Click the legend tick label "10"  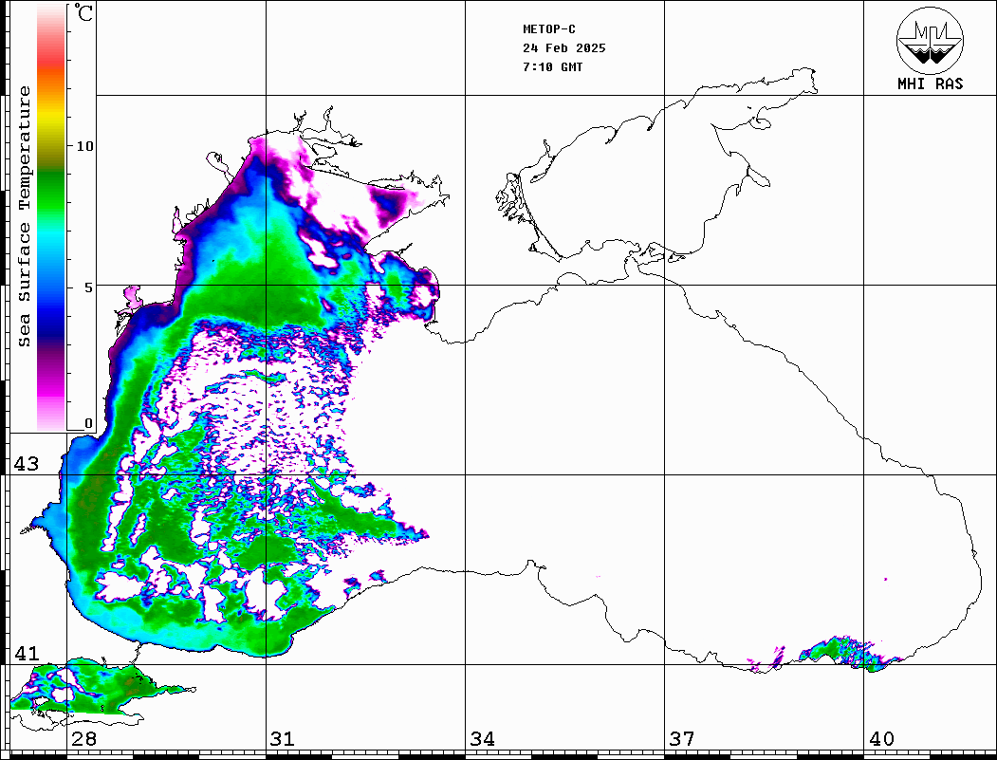tap(84, 146)
